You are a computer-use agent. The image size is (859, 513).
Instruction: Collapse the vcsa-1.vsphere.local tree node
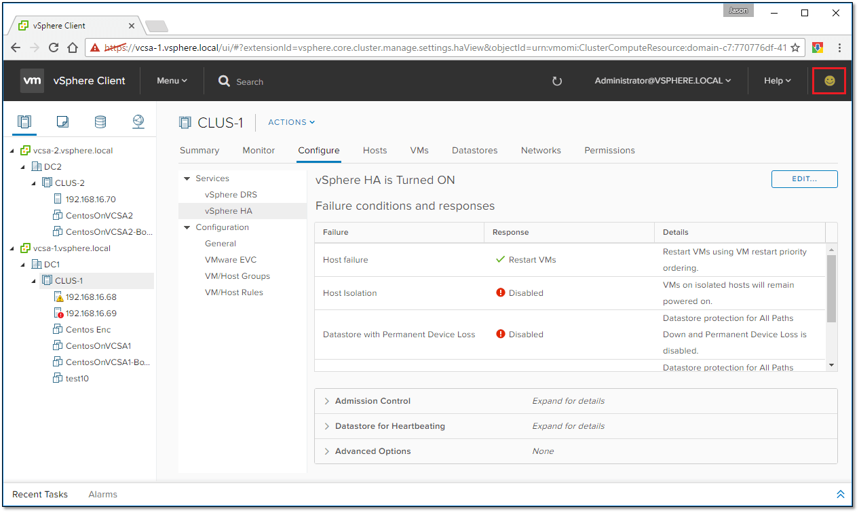coord(12,248)
